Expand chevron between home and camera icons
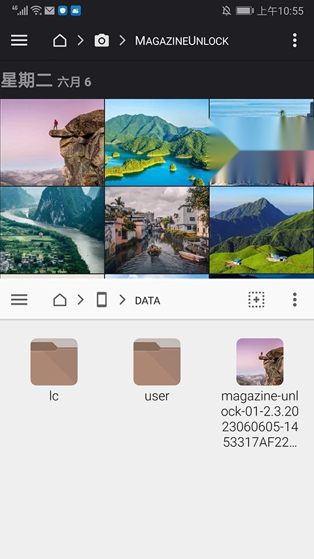The width and height of the screenshot is (314, 559). coord(81,41)
